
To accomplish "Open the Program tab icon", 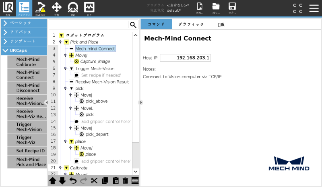I will pyautogui.click(x=24, y=8).
